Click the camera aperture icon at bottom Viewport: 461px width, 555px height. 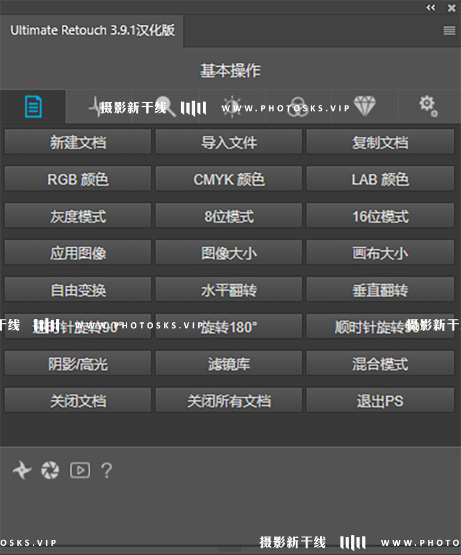coord(50,470)
